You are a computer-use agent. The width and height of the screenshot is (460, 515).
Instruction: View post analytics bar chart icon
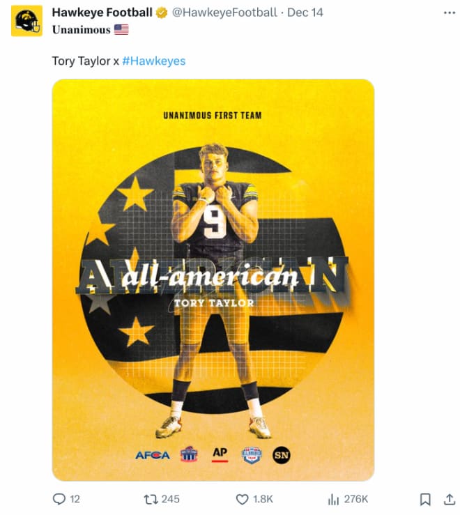click(333, 499)
